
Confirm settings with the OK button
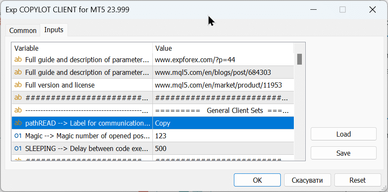pyautogui.click(x=258, y=180)
